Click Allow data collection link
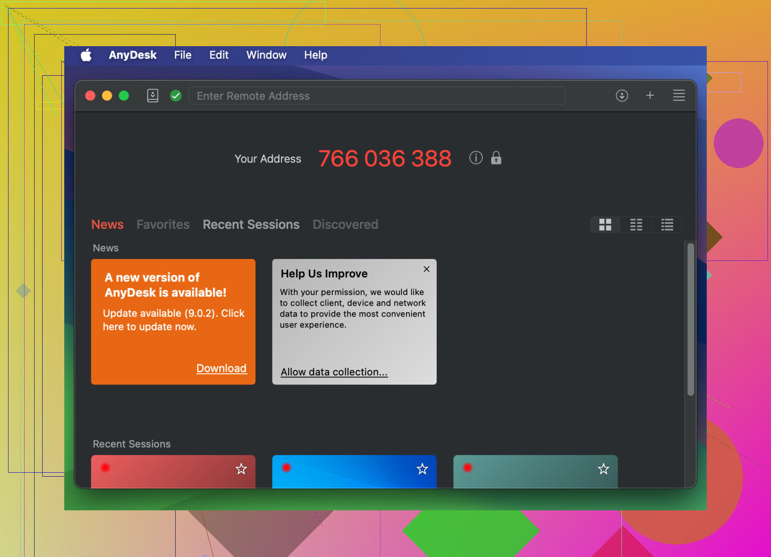 click(334, 372)
